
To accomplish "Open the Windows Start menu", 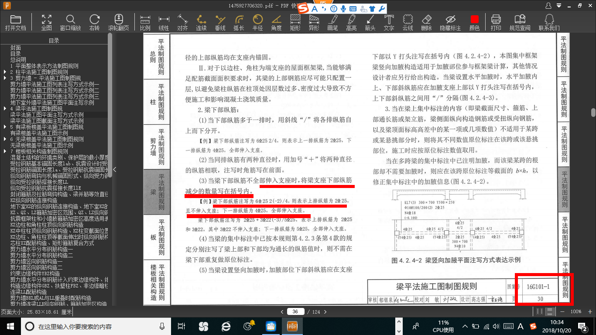I will (x=10, y=326).
